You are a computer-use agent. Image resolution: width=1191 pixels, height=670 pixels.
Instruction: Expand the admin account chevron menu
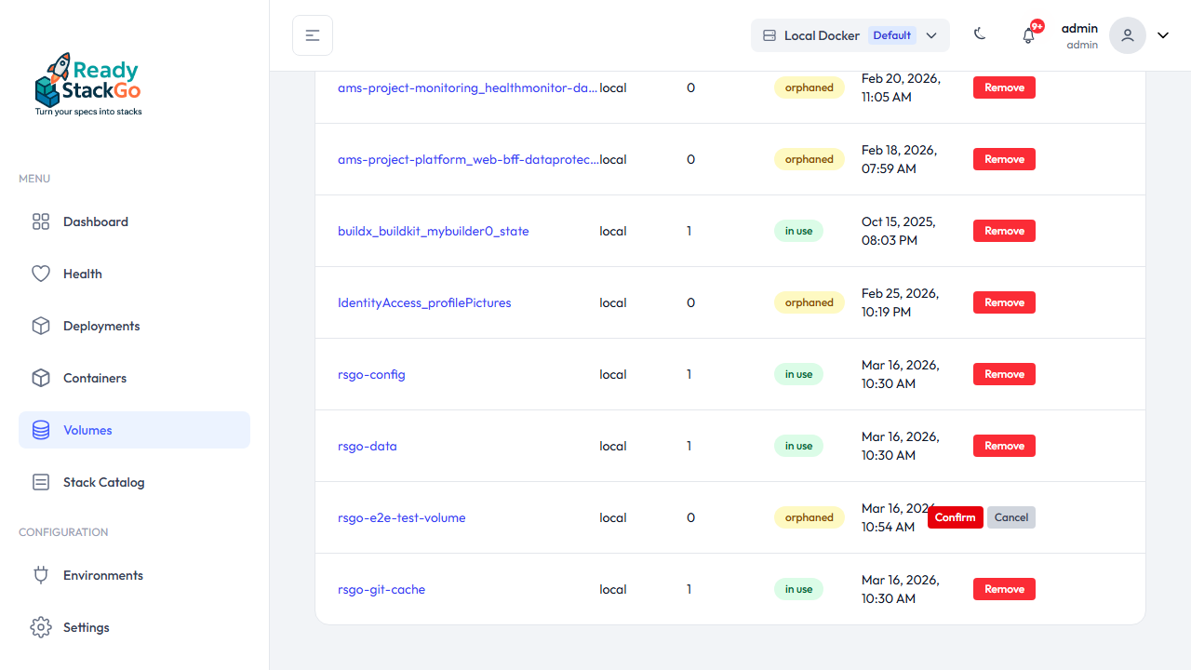tap(1162, 34)
